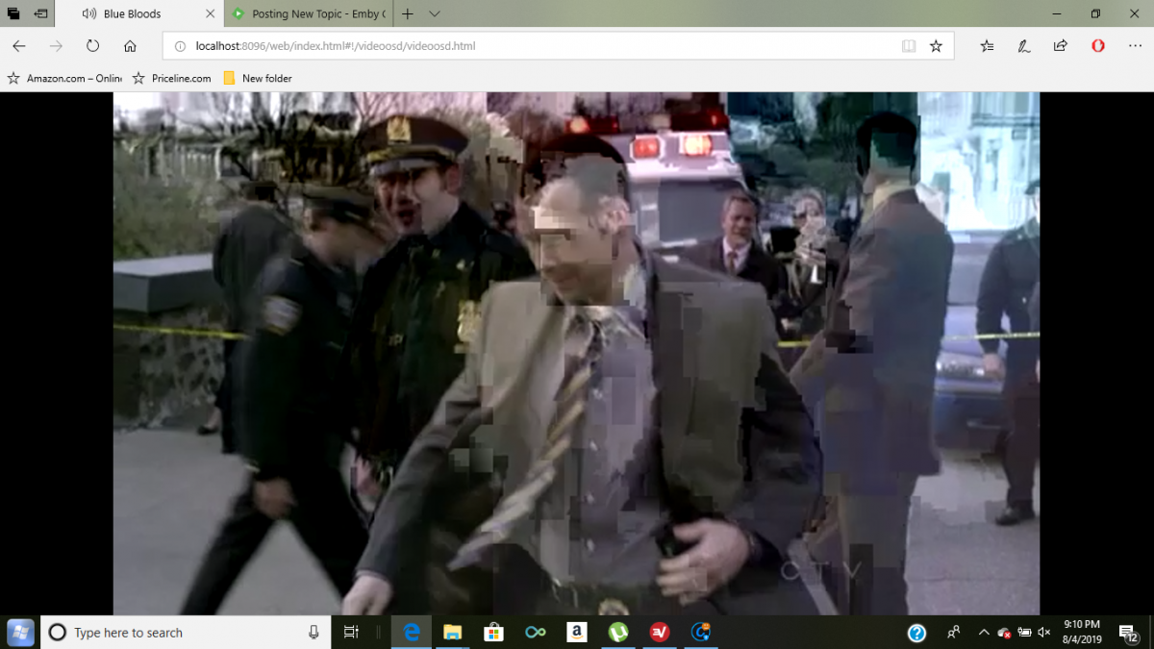Open the Opera extension icon
1154x649 pixels.
pos(1098,46)
